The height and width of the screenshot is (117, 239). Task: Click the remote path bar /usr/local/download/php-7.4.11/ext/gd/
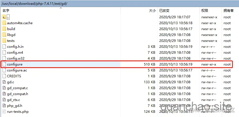pos(120,3)
